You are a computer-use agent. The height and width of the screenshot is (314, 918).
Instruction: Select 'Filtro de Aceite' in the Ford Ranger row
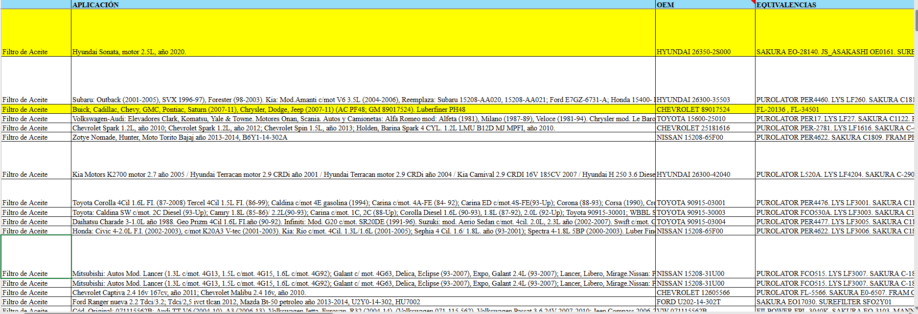pyautogui.click(x=36, y=302)
